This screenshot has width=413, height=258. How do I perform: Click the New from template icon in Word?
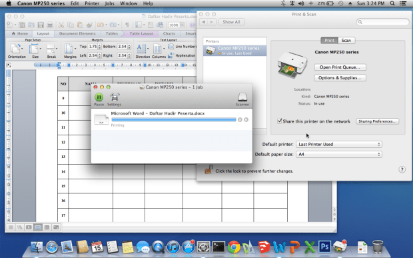tap(22, 25)
